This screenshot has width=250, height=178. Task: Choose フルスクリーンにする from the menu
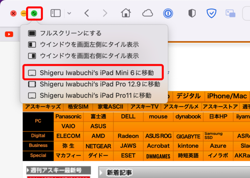point(94,33)
